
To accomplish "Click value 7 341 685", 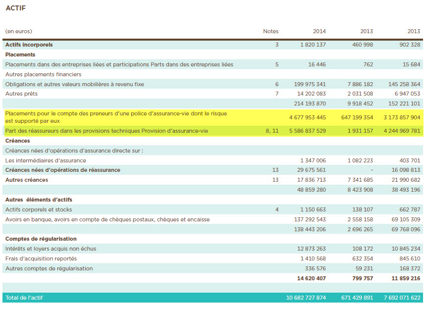I will point(360,180).
